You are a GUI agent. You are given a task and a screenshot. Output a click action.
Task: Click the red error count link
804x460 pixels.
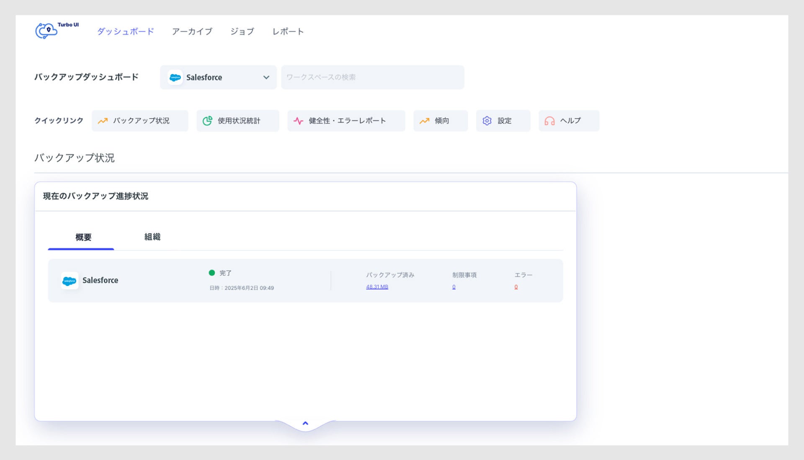click(x=516, y=287)
